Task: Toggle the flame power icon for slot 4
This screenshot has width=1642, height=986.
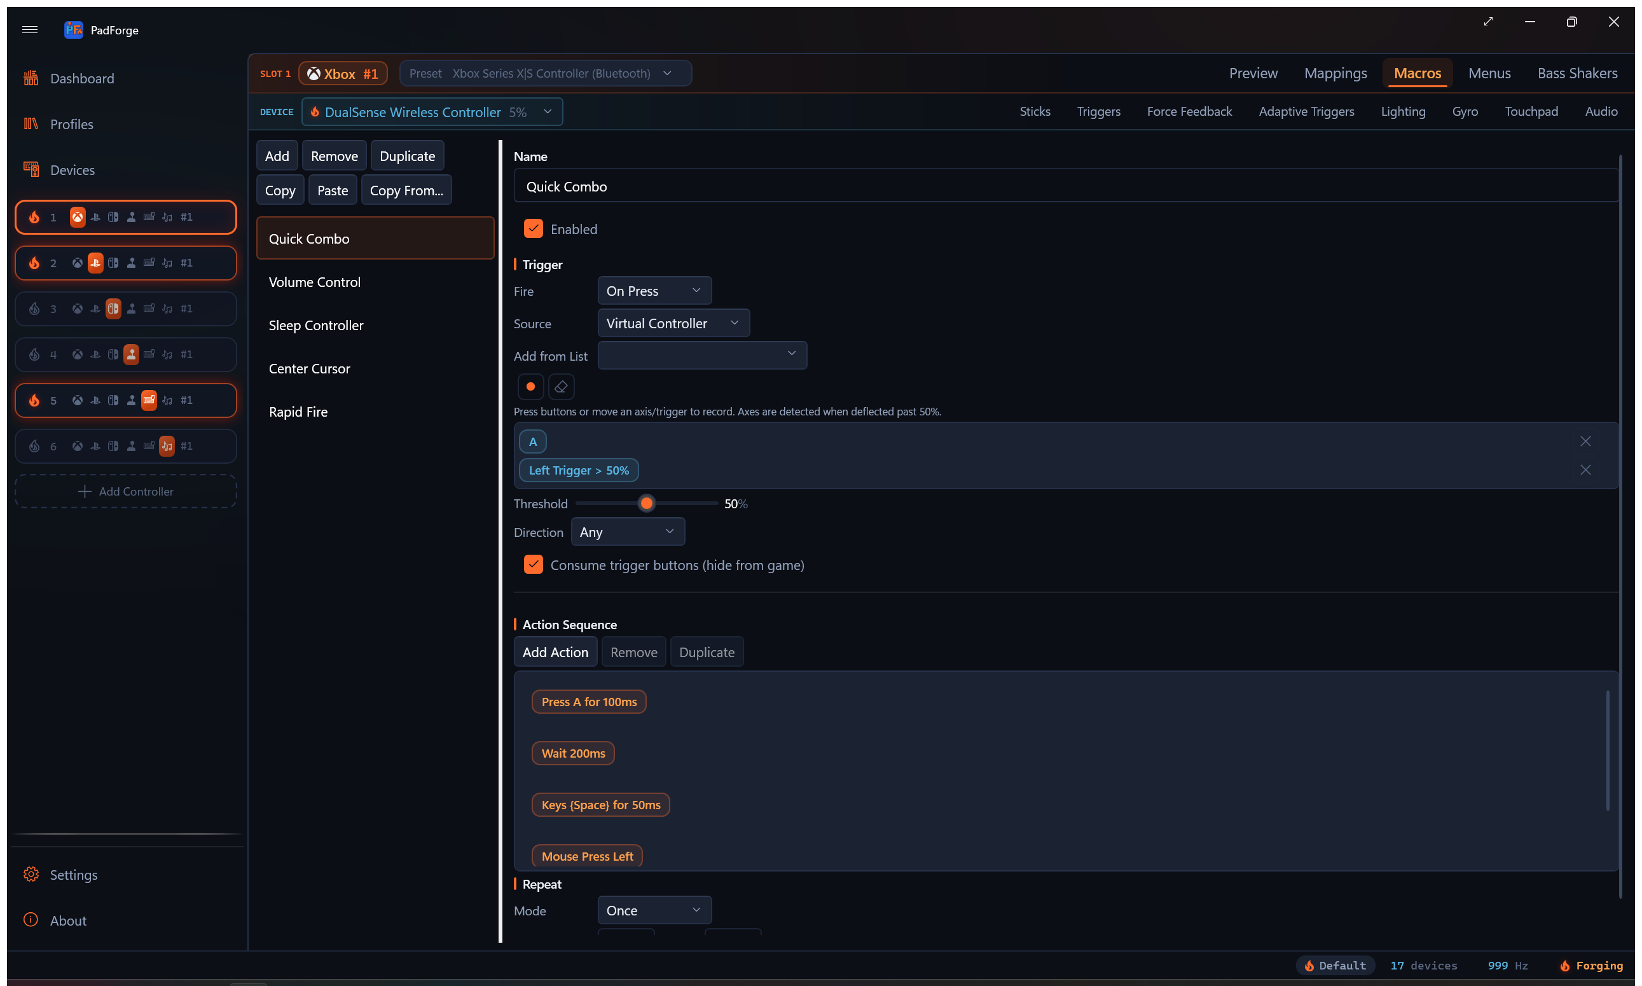Action: click(x=34, y=355)
